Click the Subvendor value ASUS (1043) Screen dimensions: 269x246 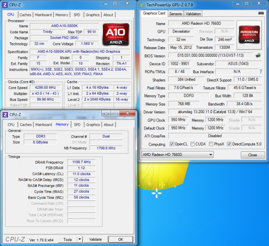point(238,63)
